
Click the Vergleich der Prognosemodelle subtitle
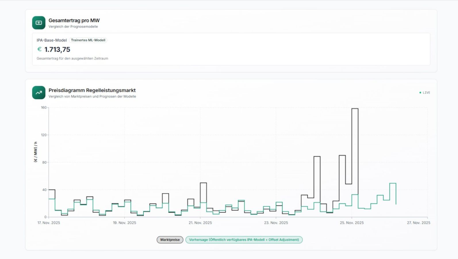[73, 27]
